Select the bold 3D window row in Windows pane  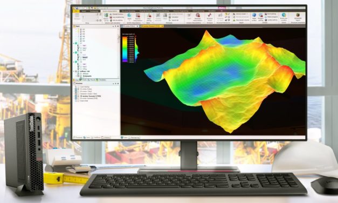click(x=90, y=96)
